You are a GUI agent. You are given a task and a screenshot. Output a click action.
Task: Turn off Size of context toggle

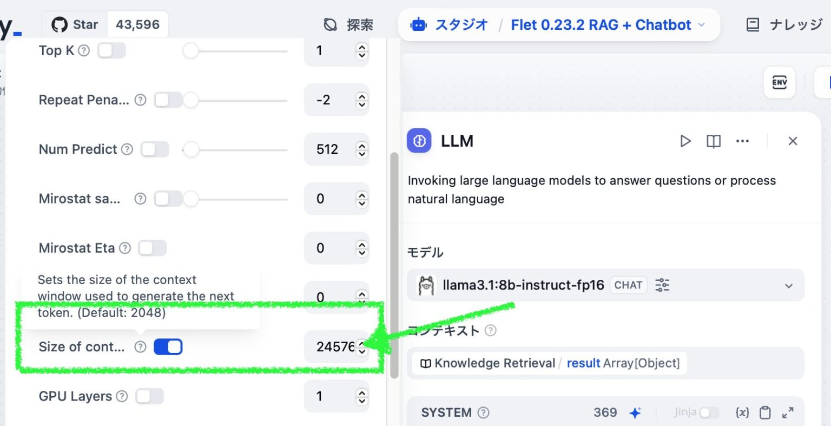tap(168, 347)
